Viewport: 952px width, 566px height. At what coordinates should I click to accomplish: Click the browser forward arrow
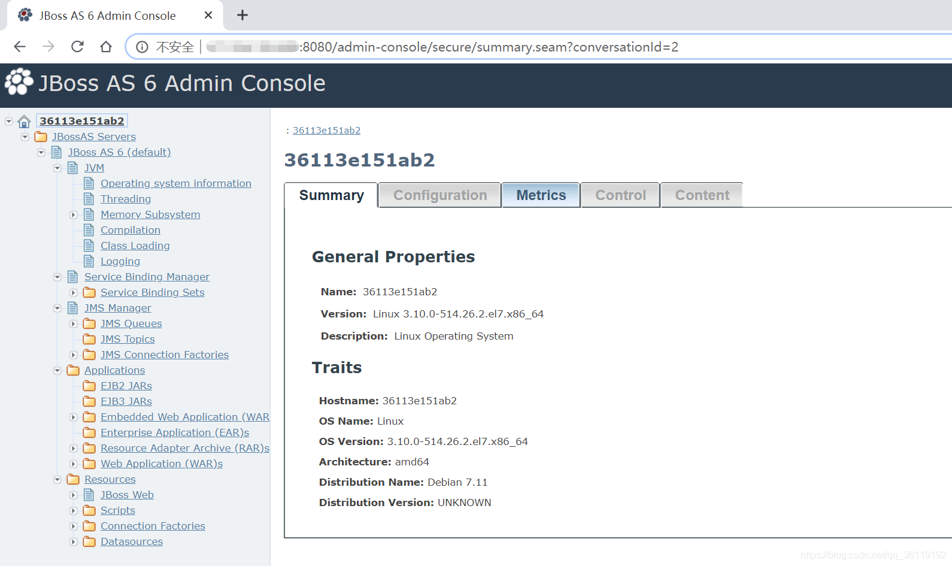click(x=48, y=47)
